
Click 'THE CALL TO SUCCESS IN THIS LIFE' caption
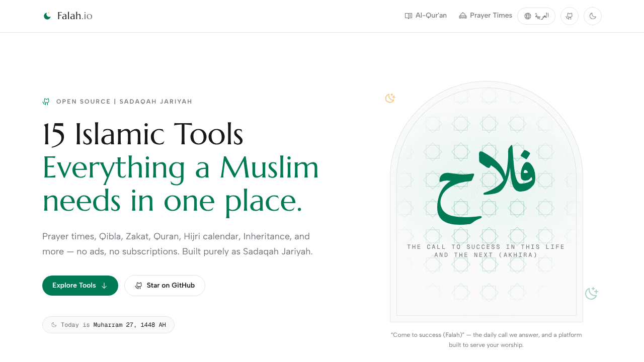click(486, 251)
